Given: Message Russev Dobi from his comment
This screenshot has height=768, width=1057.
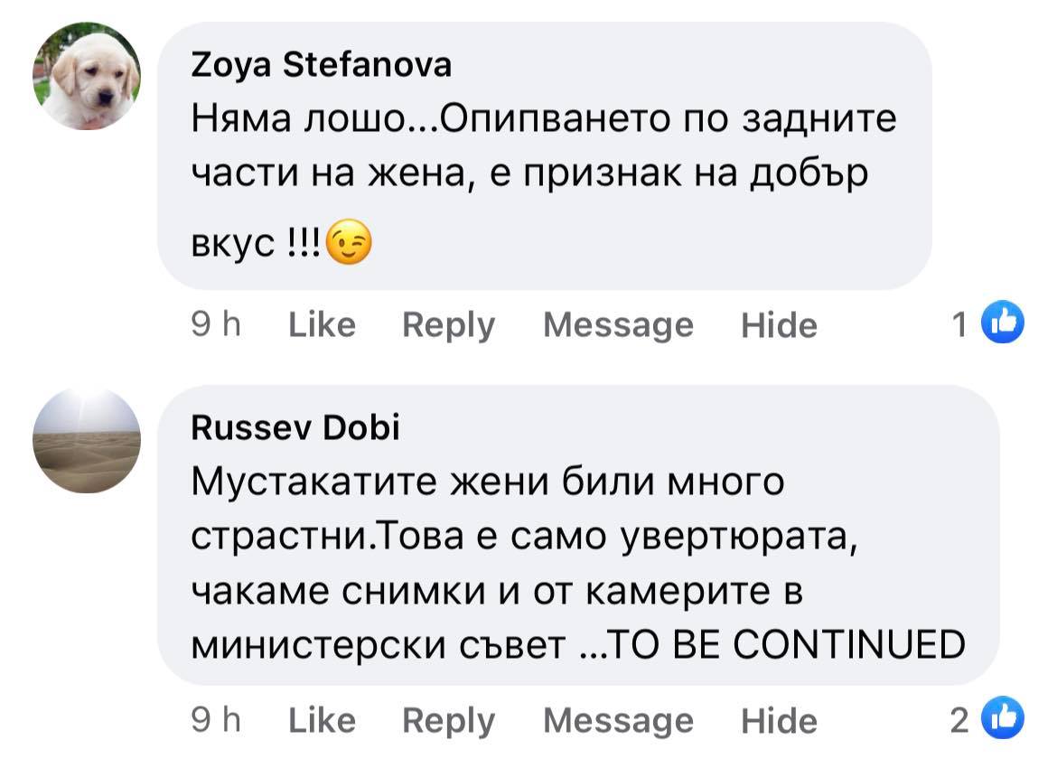Looking at the screenshot, I should 618,720.
